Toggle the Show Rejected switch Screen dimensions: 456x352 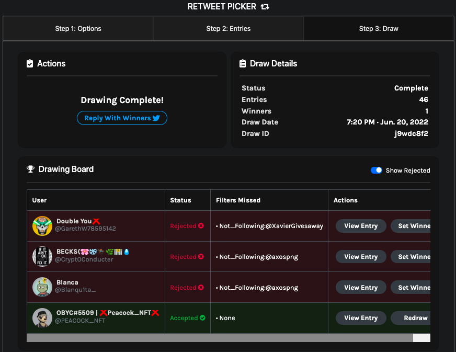coord(377,170)
